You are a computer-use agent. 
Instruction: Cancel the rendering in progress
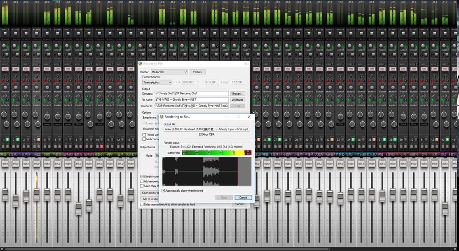click(243, 197)
